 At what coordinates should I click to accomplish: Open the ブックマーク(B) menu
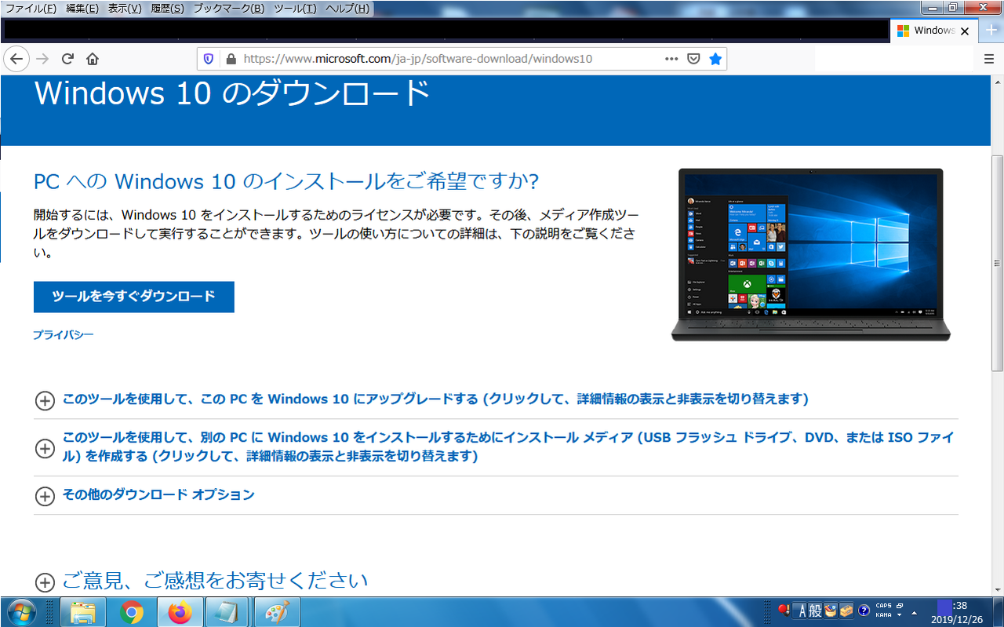228,9
